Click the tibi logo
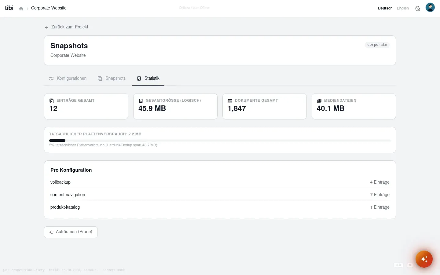The height and width of the screenshot is (275, 440). [x=9, y=8]
